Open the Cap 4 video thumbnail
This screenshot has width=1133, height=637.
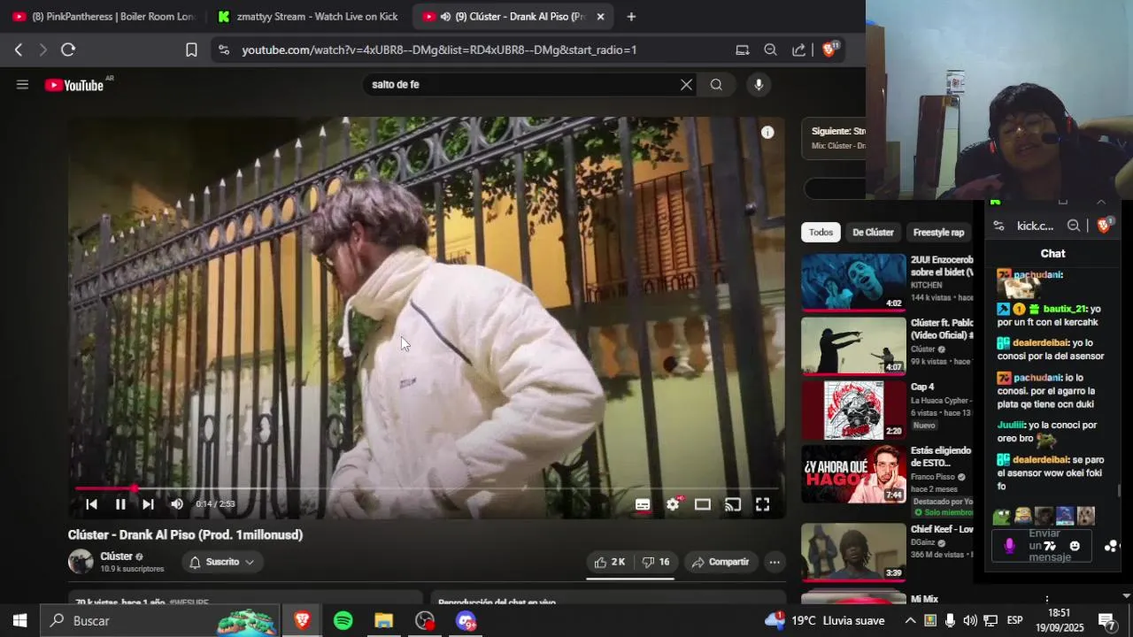coord(853,410)
